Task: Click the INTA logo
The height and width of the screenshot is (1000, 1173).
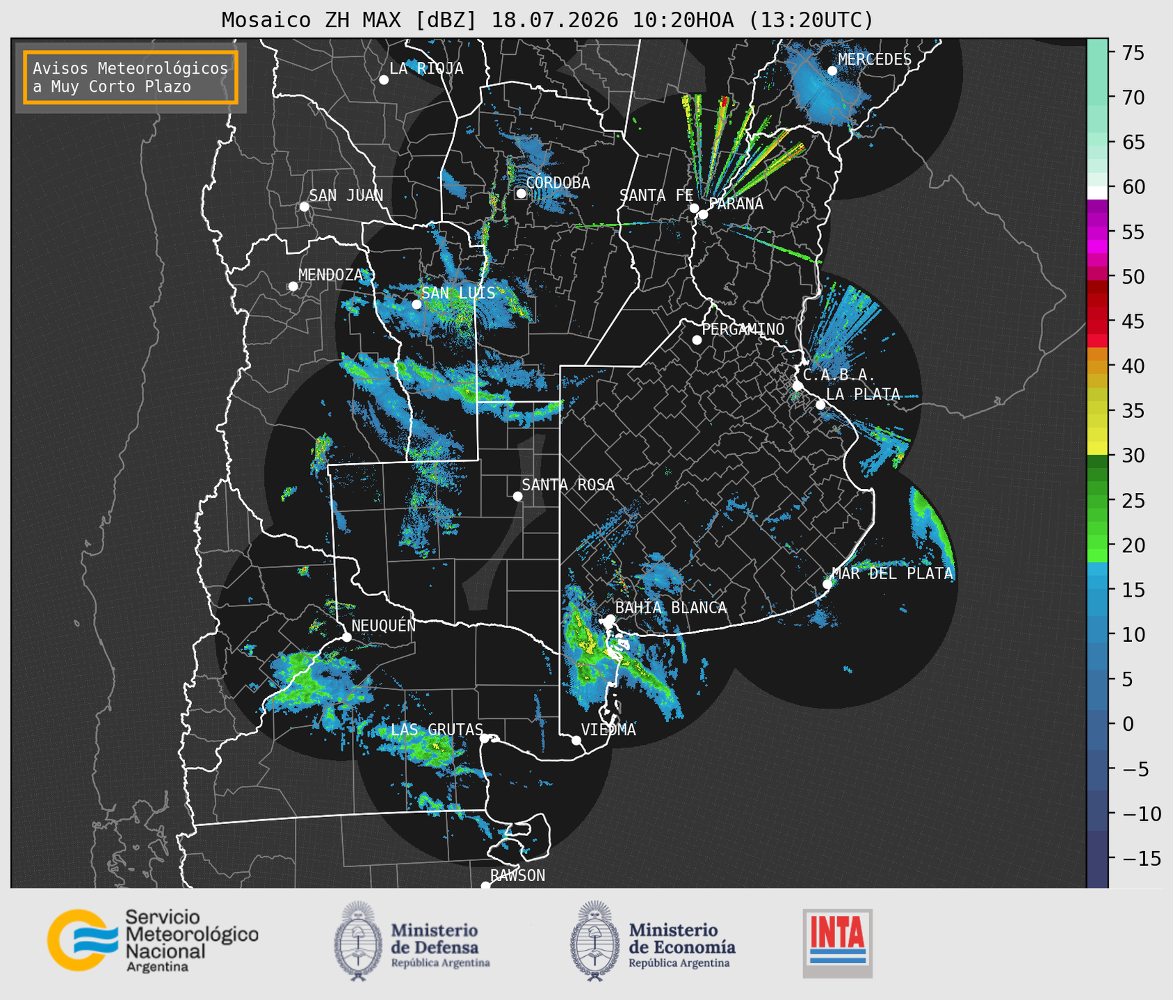Action: point(837,943)
